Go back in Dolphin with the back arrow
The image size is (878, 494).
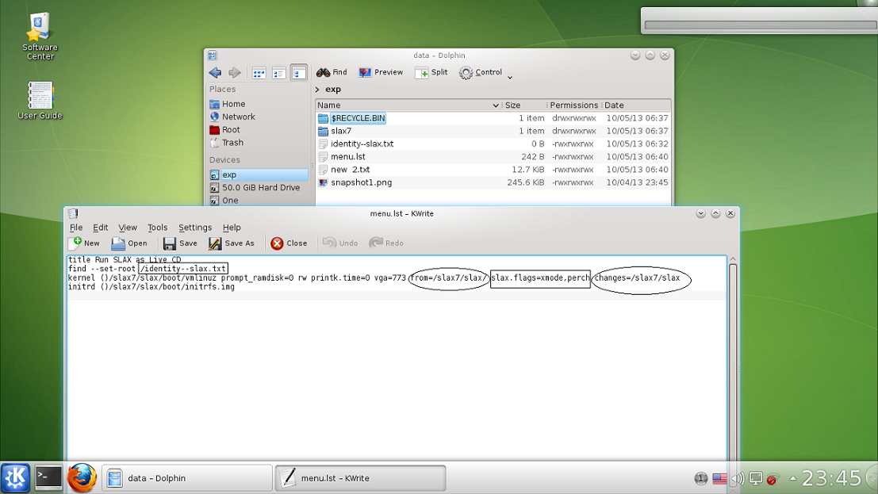coord(216,72)
